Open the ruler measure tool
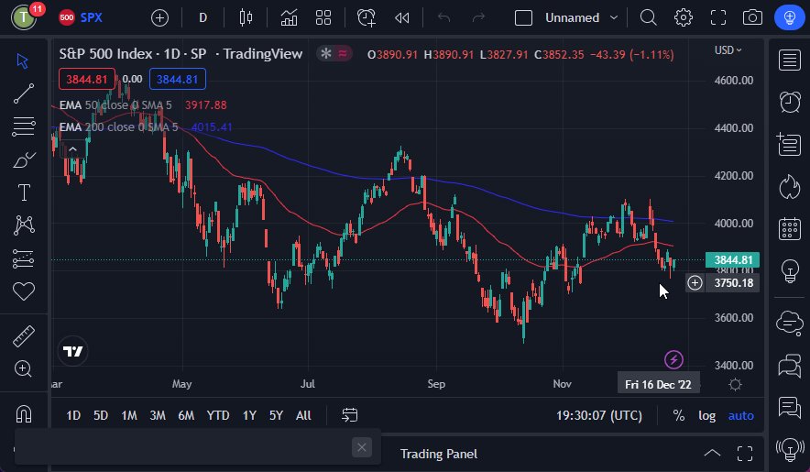 (23, 336)
